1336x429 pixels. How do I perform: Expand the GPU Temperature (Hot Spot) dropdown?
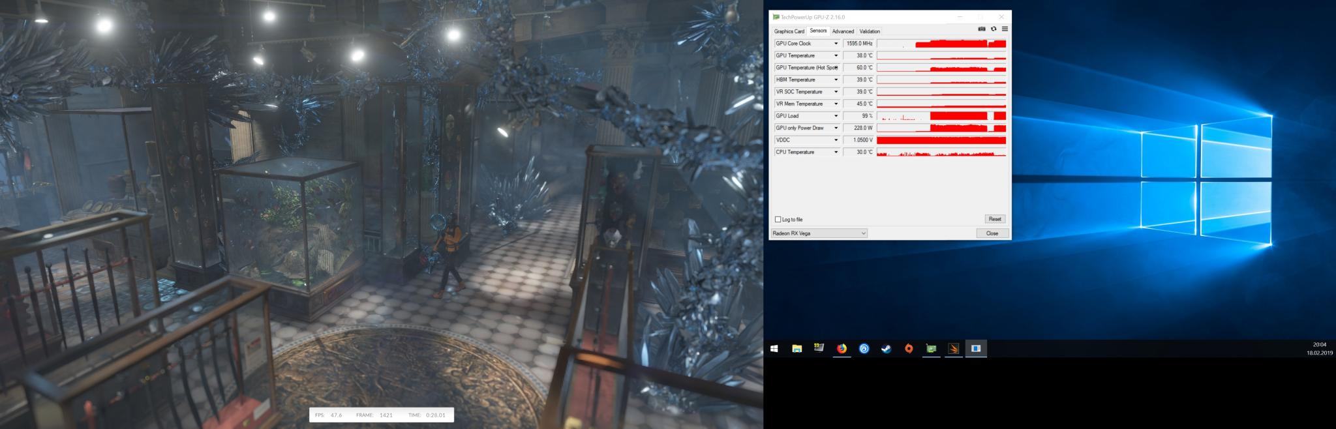[x=836, y=68]
